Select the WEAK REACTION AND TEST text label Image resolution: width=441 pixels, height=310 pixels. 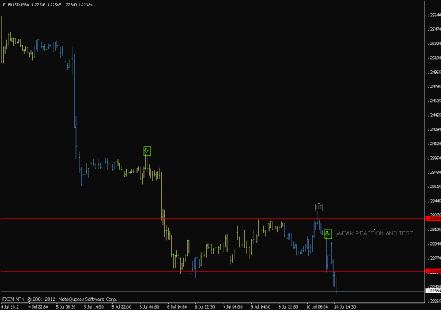[x=375, y=233]
